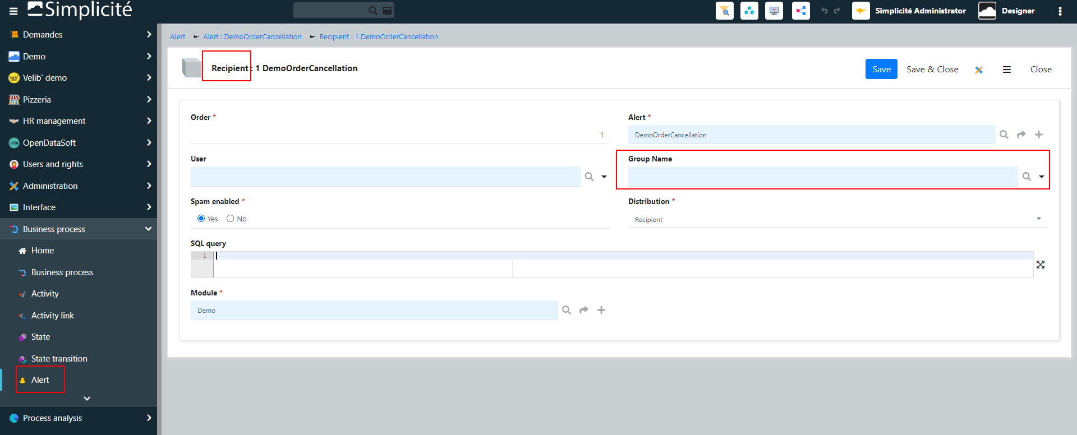Image resolution: width=1077 pixels, height=435 pixels.
Task: Open the Users and rights menu
Action: [x=79, y=164]
